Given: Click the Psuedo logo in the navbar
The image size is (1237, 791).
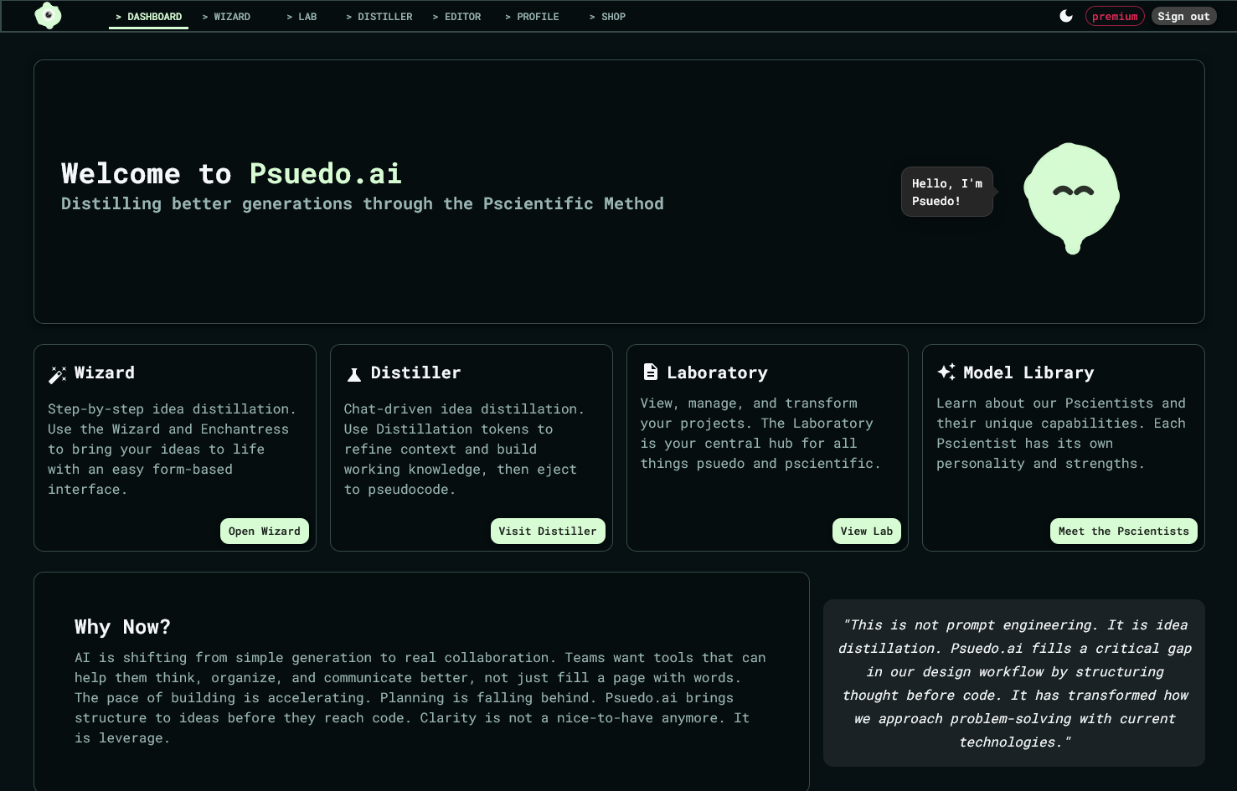Looking at the screenshot, I should point(48,16).
